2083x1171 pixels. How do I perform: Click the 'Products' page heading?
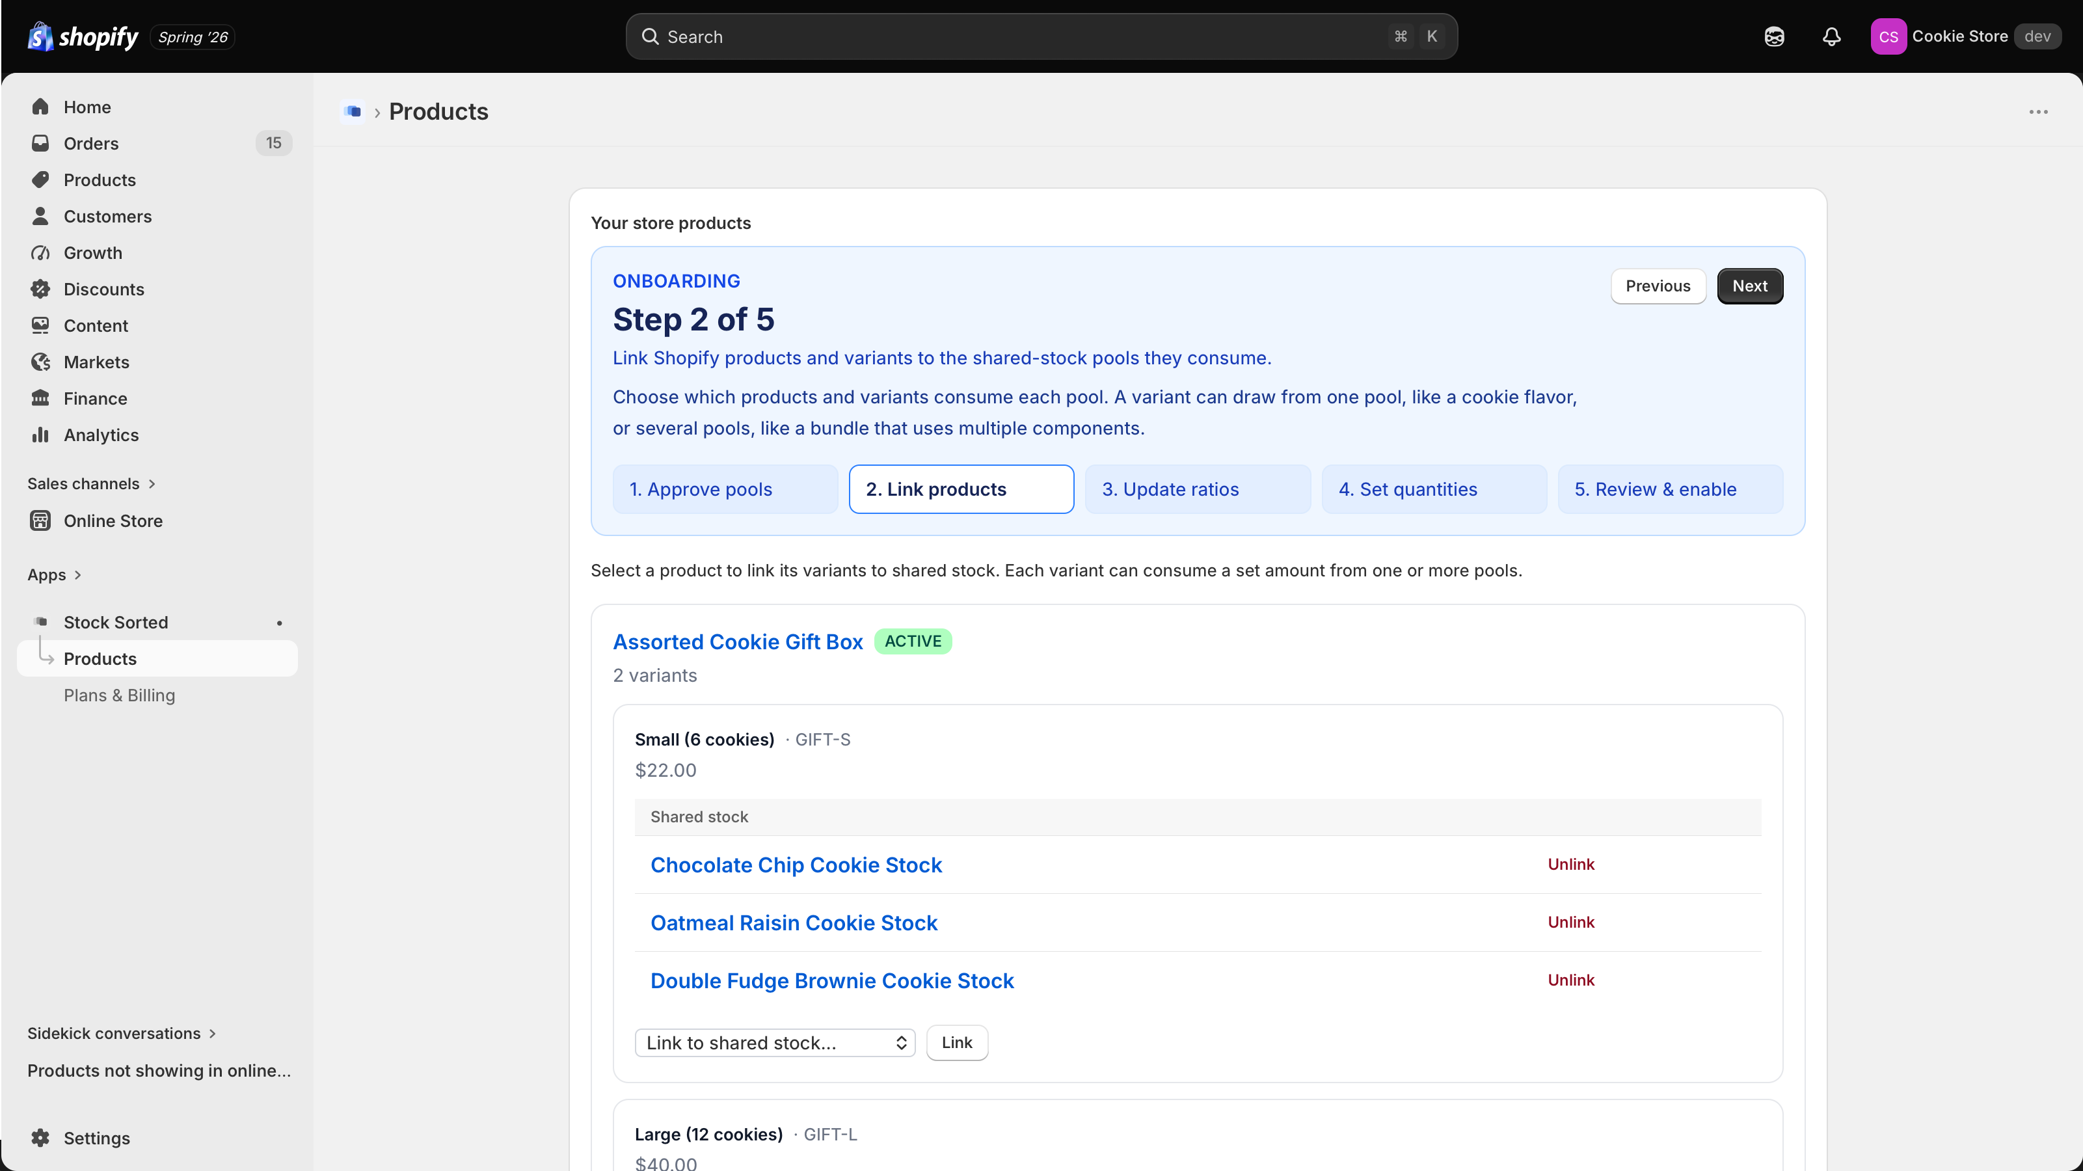click(438, 111)
